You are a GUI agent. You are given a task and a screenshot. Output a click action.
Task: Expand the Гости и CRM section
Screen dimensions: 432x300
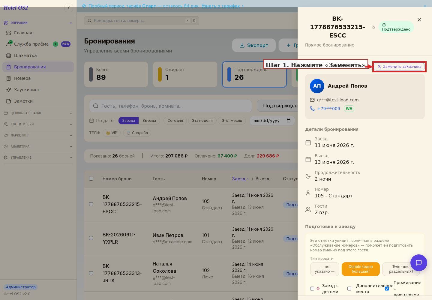pos(38,124)
